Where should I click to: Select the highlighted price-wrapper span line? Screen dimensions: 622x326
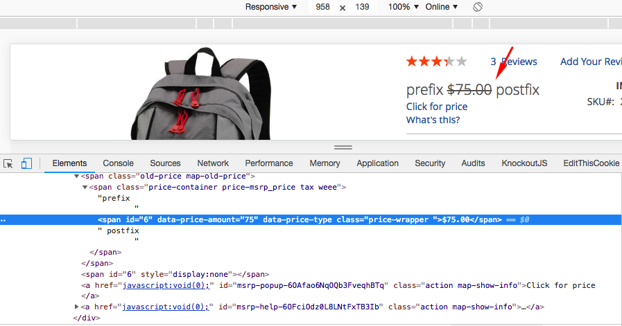311,220
